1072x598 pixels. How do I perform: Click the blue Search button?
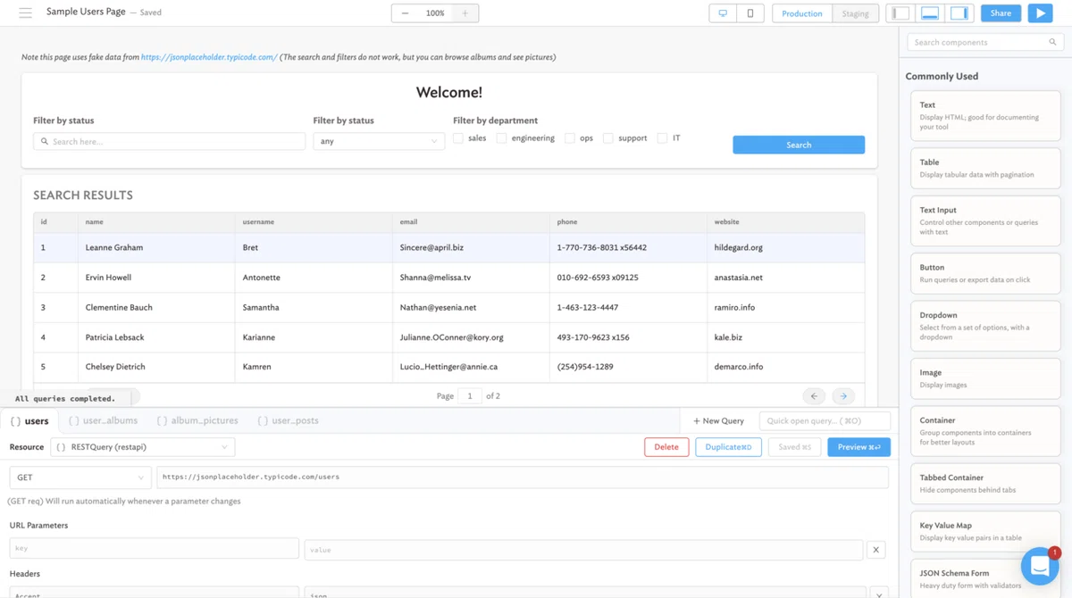[799, 145]
